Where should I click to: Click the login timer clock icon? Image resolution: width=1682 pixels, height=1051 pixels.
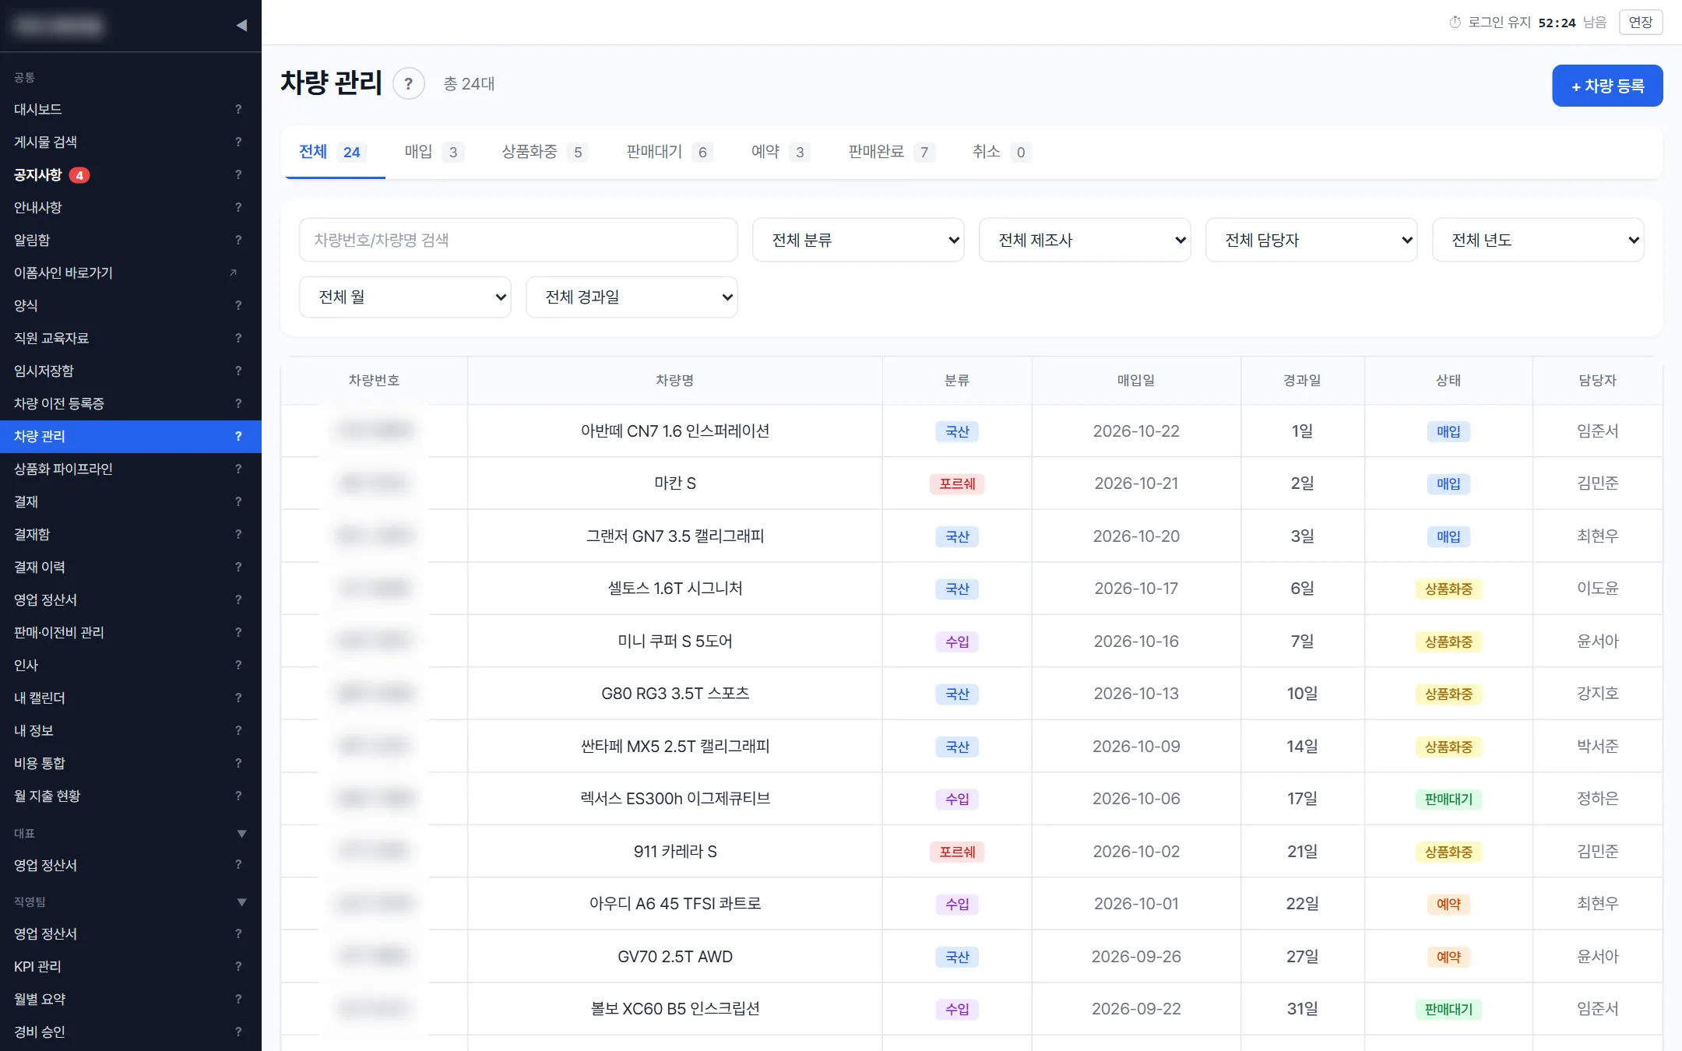point(1455,23)
